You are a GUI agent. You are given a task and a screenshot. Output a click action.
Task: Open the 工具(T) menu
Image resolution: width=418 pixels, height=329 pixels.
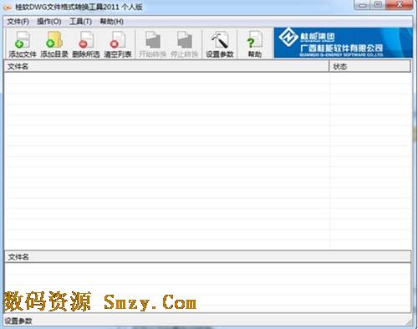[x=80, y=22]
